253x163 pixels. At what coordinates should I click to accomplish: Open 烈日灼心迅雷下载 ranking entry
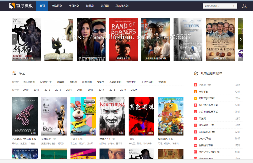coord(208,105)
